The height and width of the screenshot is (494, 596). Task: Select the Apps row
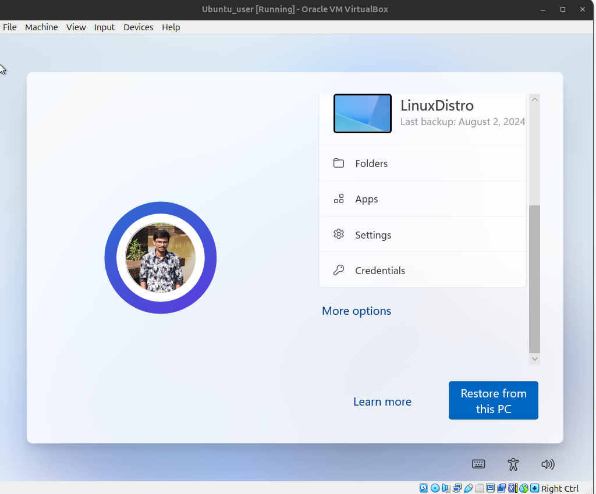pyautogui.click(x=423, y=199)
